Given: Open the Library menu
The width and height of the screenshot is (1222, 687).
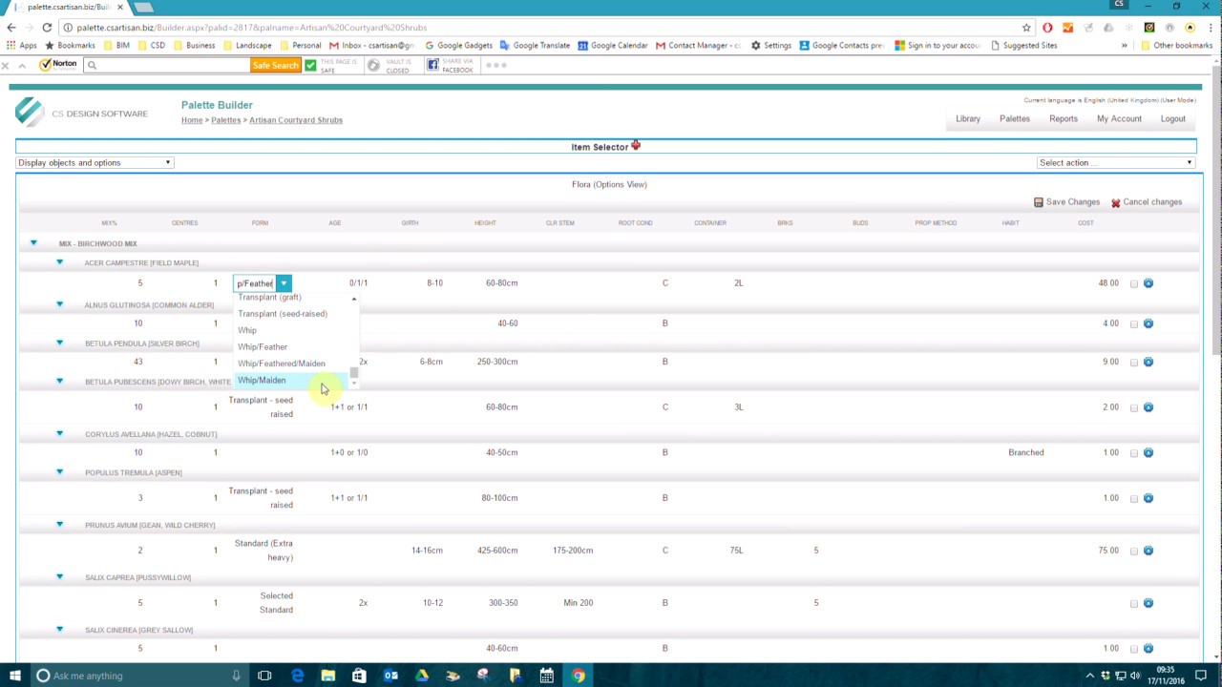Looking at the screenshot, I should pos(968,119).
